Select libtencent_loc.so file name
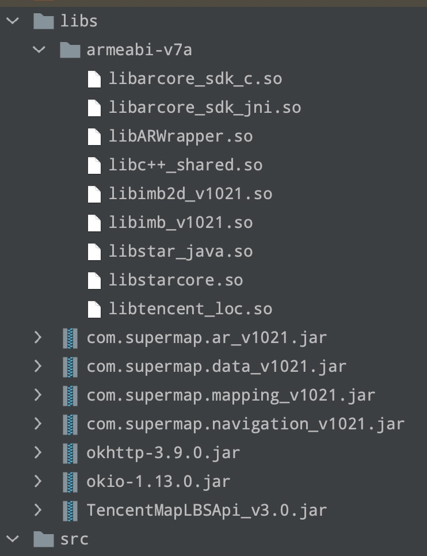This screenshot has height=556, width=427. pos(190,309)
